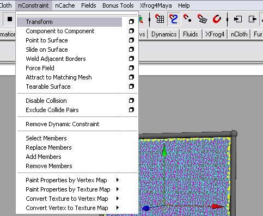Screen dimensions: 263x216
Task: Click make live surface magnet icon
Action: 217,19
